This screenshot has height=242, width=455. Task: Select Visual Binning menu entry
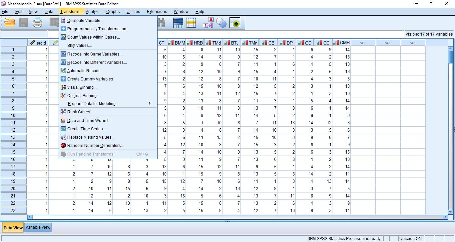coord(82,87)
